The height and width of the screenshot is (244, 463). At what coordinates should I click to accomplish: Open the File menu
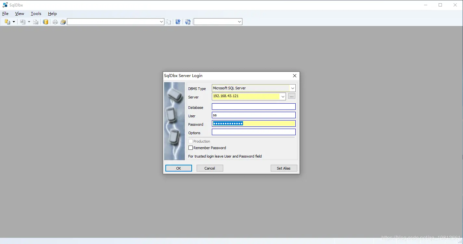click(x=5, y=14)
